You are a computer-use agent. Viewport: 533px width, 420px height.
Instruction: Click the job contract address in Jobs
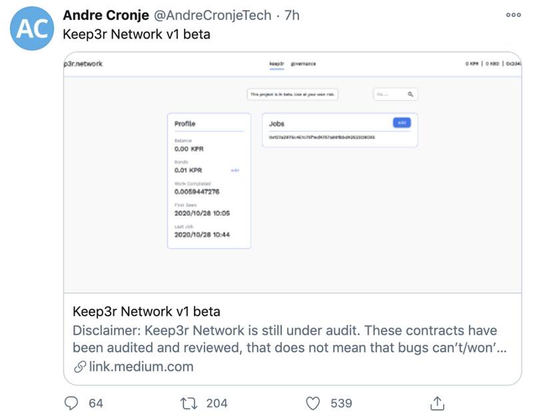coord(322,137)
